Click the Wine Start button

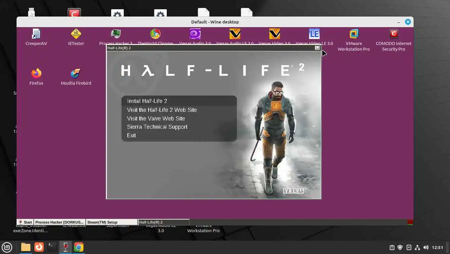tap(25, 222)
